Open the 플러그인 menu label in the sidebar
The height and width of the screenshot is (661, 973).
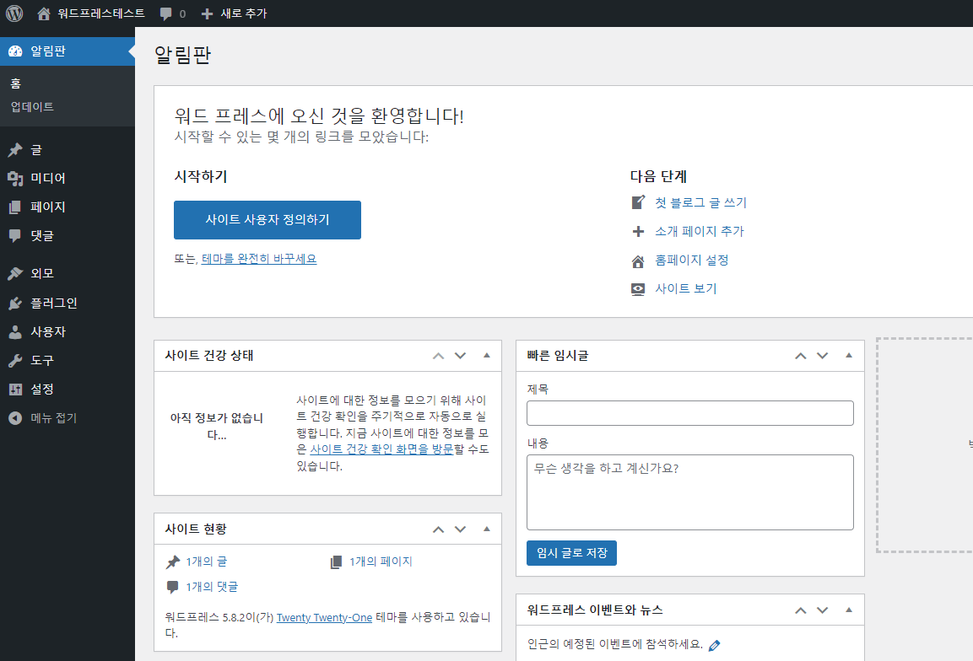tap(54, 304)
